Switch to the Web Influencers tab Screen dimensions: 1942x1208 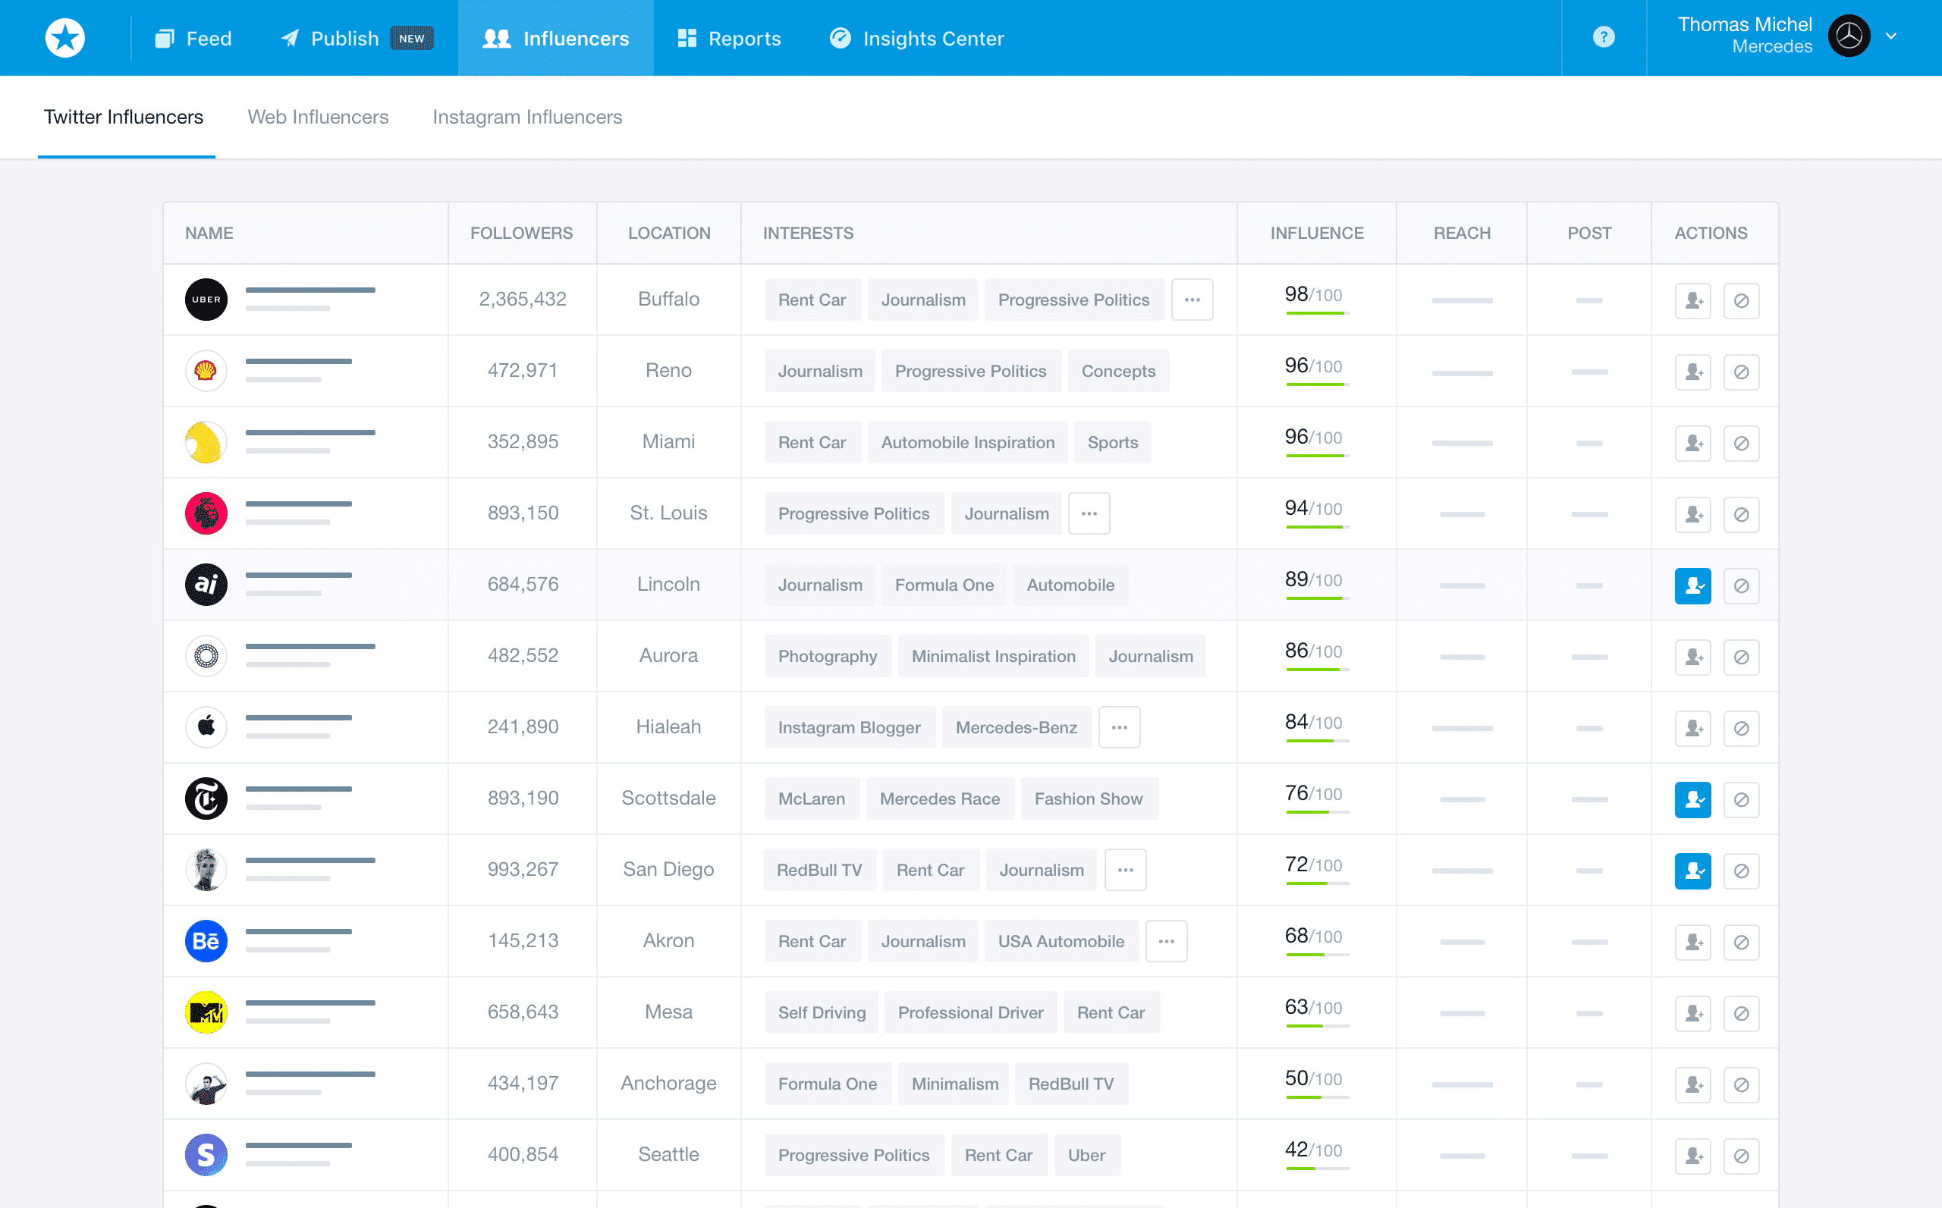point(318,117)
